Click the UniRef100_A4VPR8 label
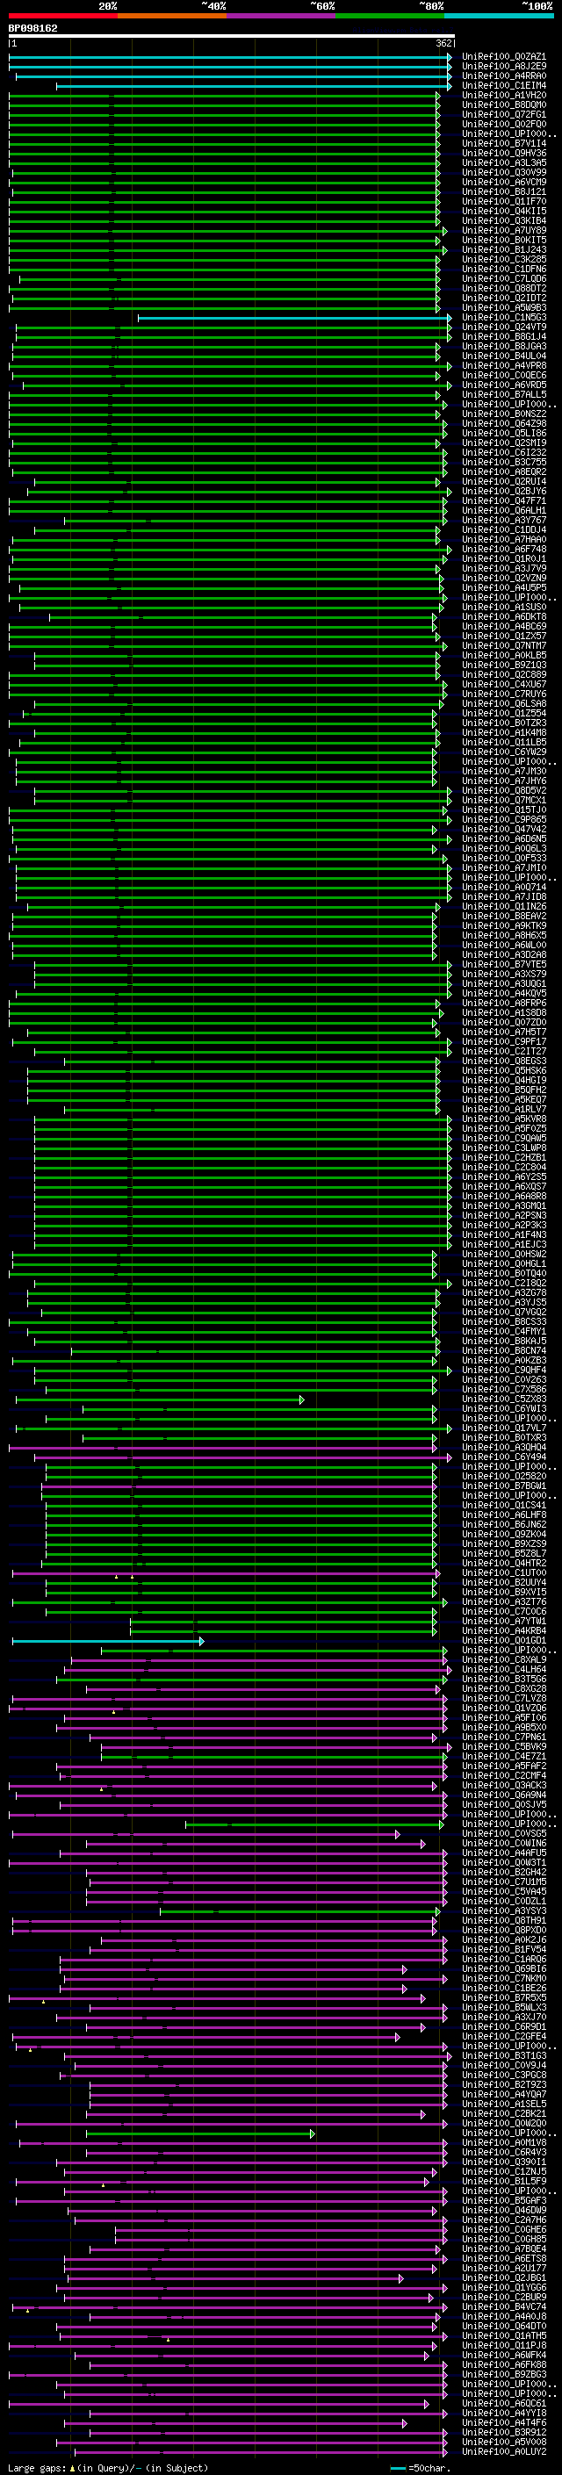The height and width of the screenshot is (2475, 562). pyautogui.click(x=503, y=366)
